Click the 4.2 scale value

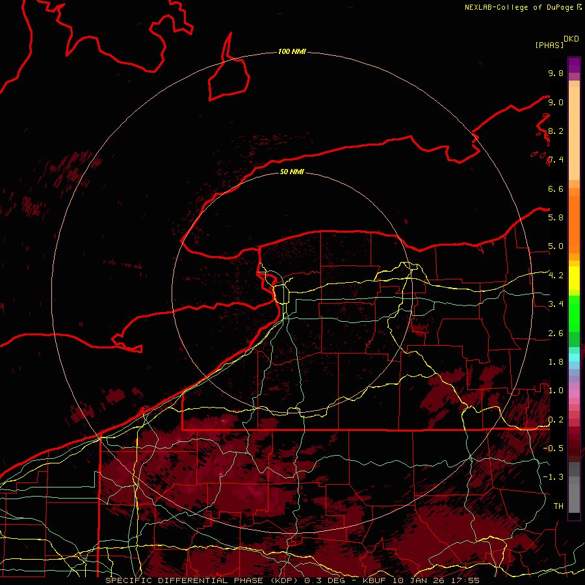(556, 276)
